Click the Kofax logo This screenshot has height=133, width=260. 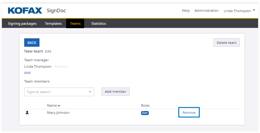(25, 11)
